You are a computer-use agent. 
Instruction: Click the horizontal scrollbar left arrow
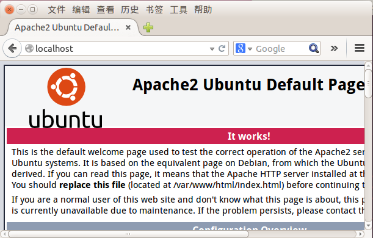4,234
